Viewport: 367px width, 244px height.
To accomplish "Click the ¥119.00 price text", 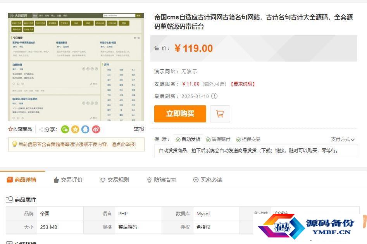I will click(193, 48).
